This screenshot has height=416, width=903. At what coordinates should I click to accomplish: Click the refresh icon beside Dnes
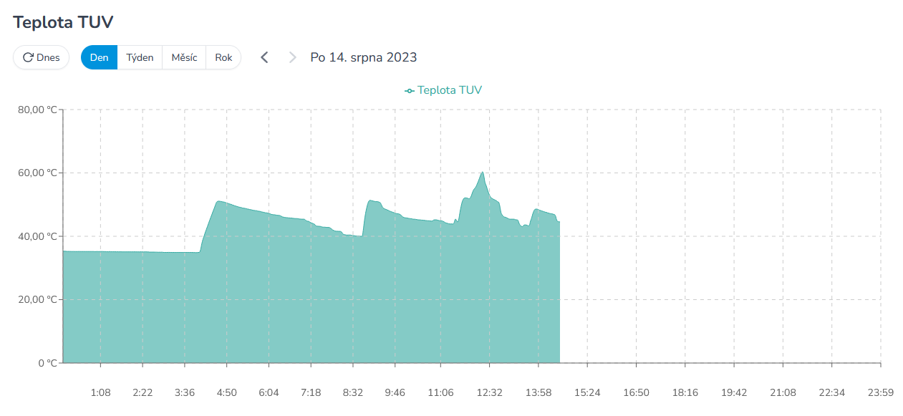[x=28, y=57]
